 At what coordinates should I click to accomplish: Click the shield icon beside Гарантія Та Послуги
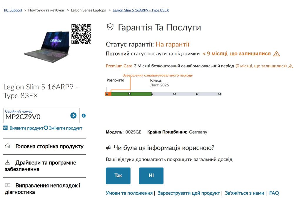click(110, 27)
